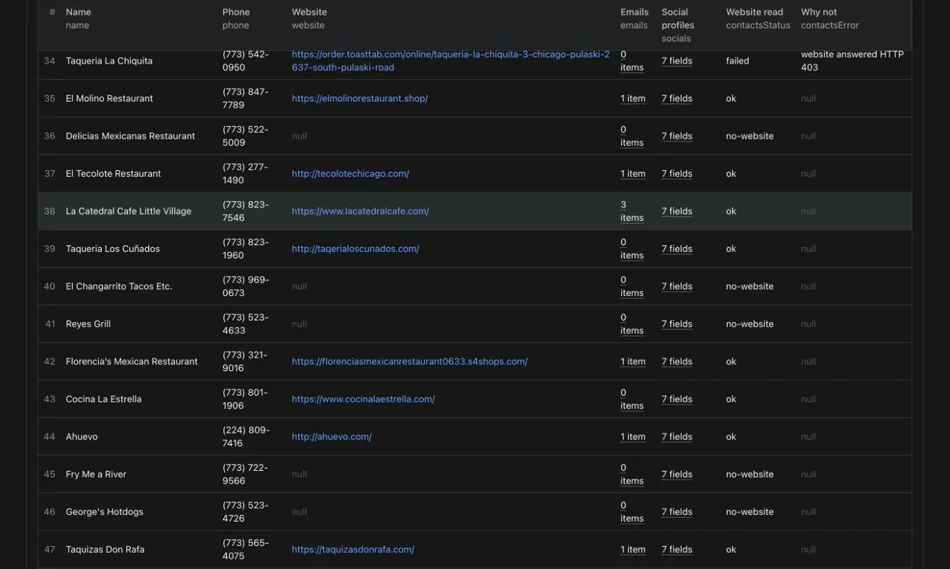Screen dimensions: 950x569
Task: Expand 1 item emails for Taquizas Don Rafa
Action: tap(633, 549)
